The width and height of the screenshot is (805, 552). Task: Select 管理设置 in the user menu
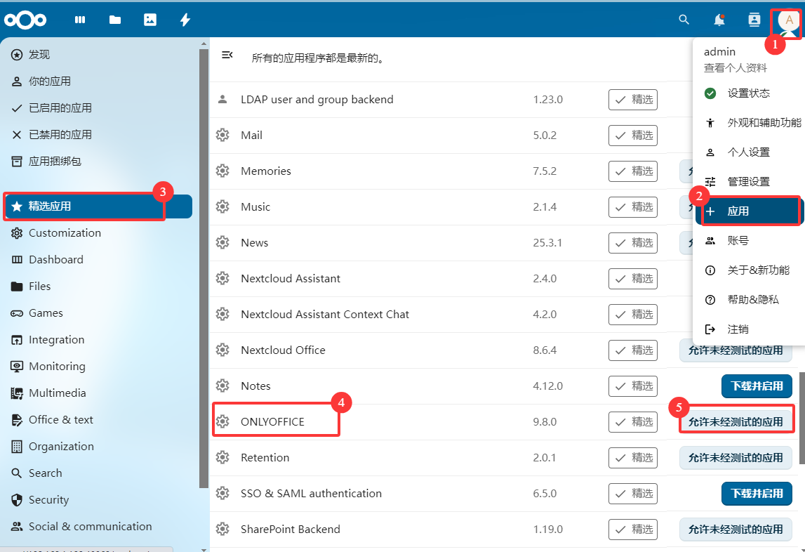748,182
